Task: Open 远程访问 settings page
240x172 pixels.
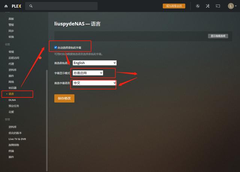Action: tap(14, 58)
